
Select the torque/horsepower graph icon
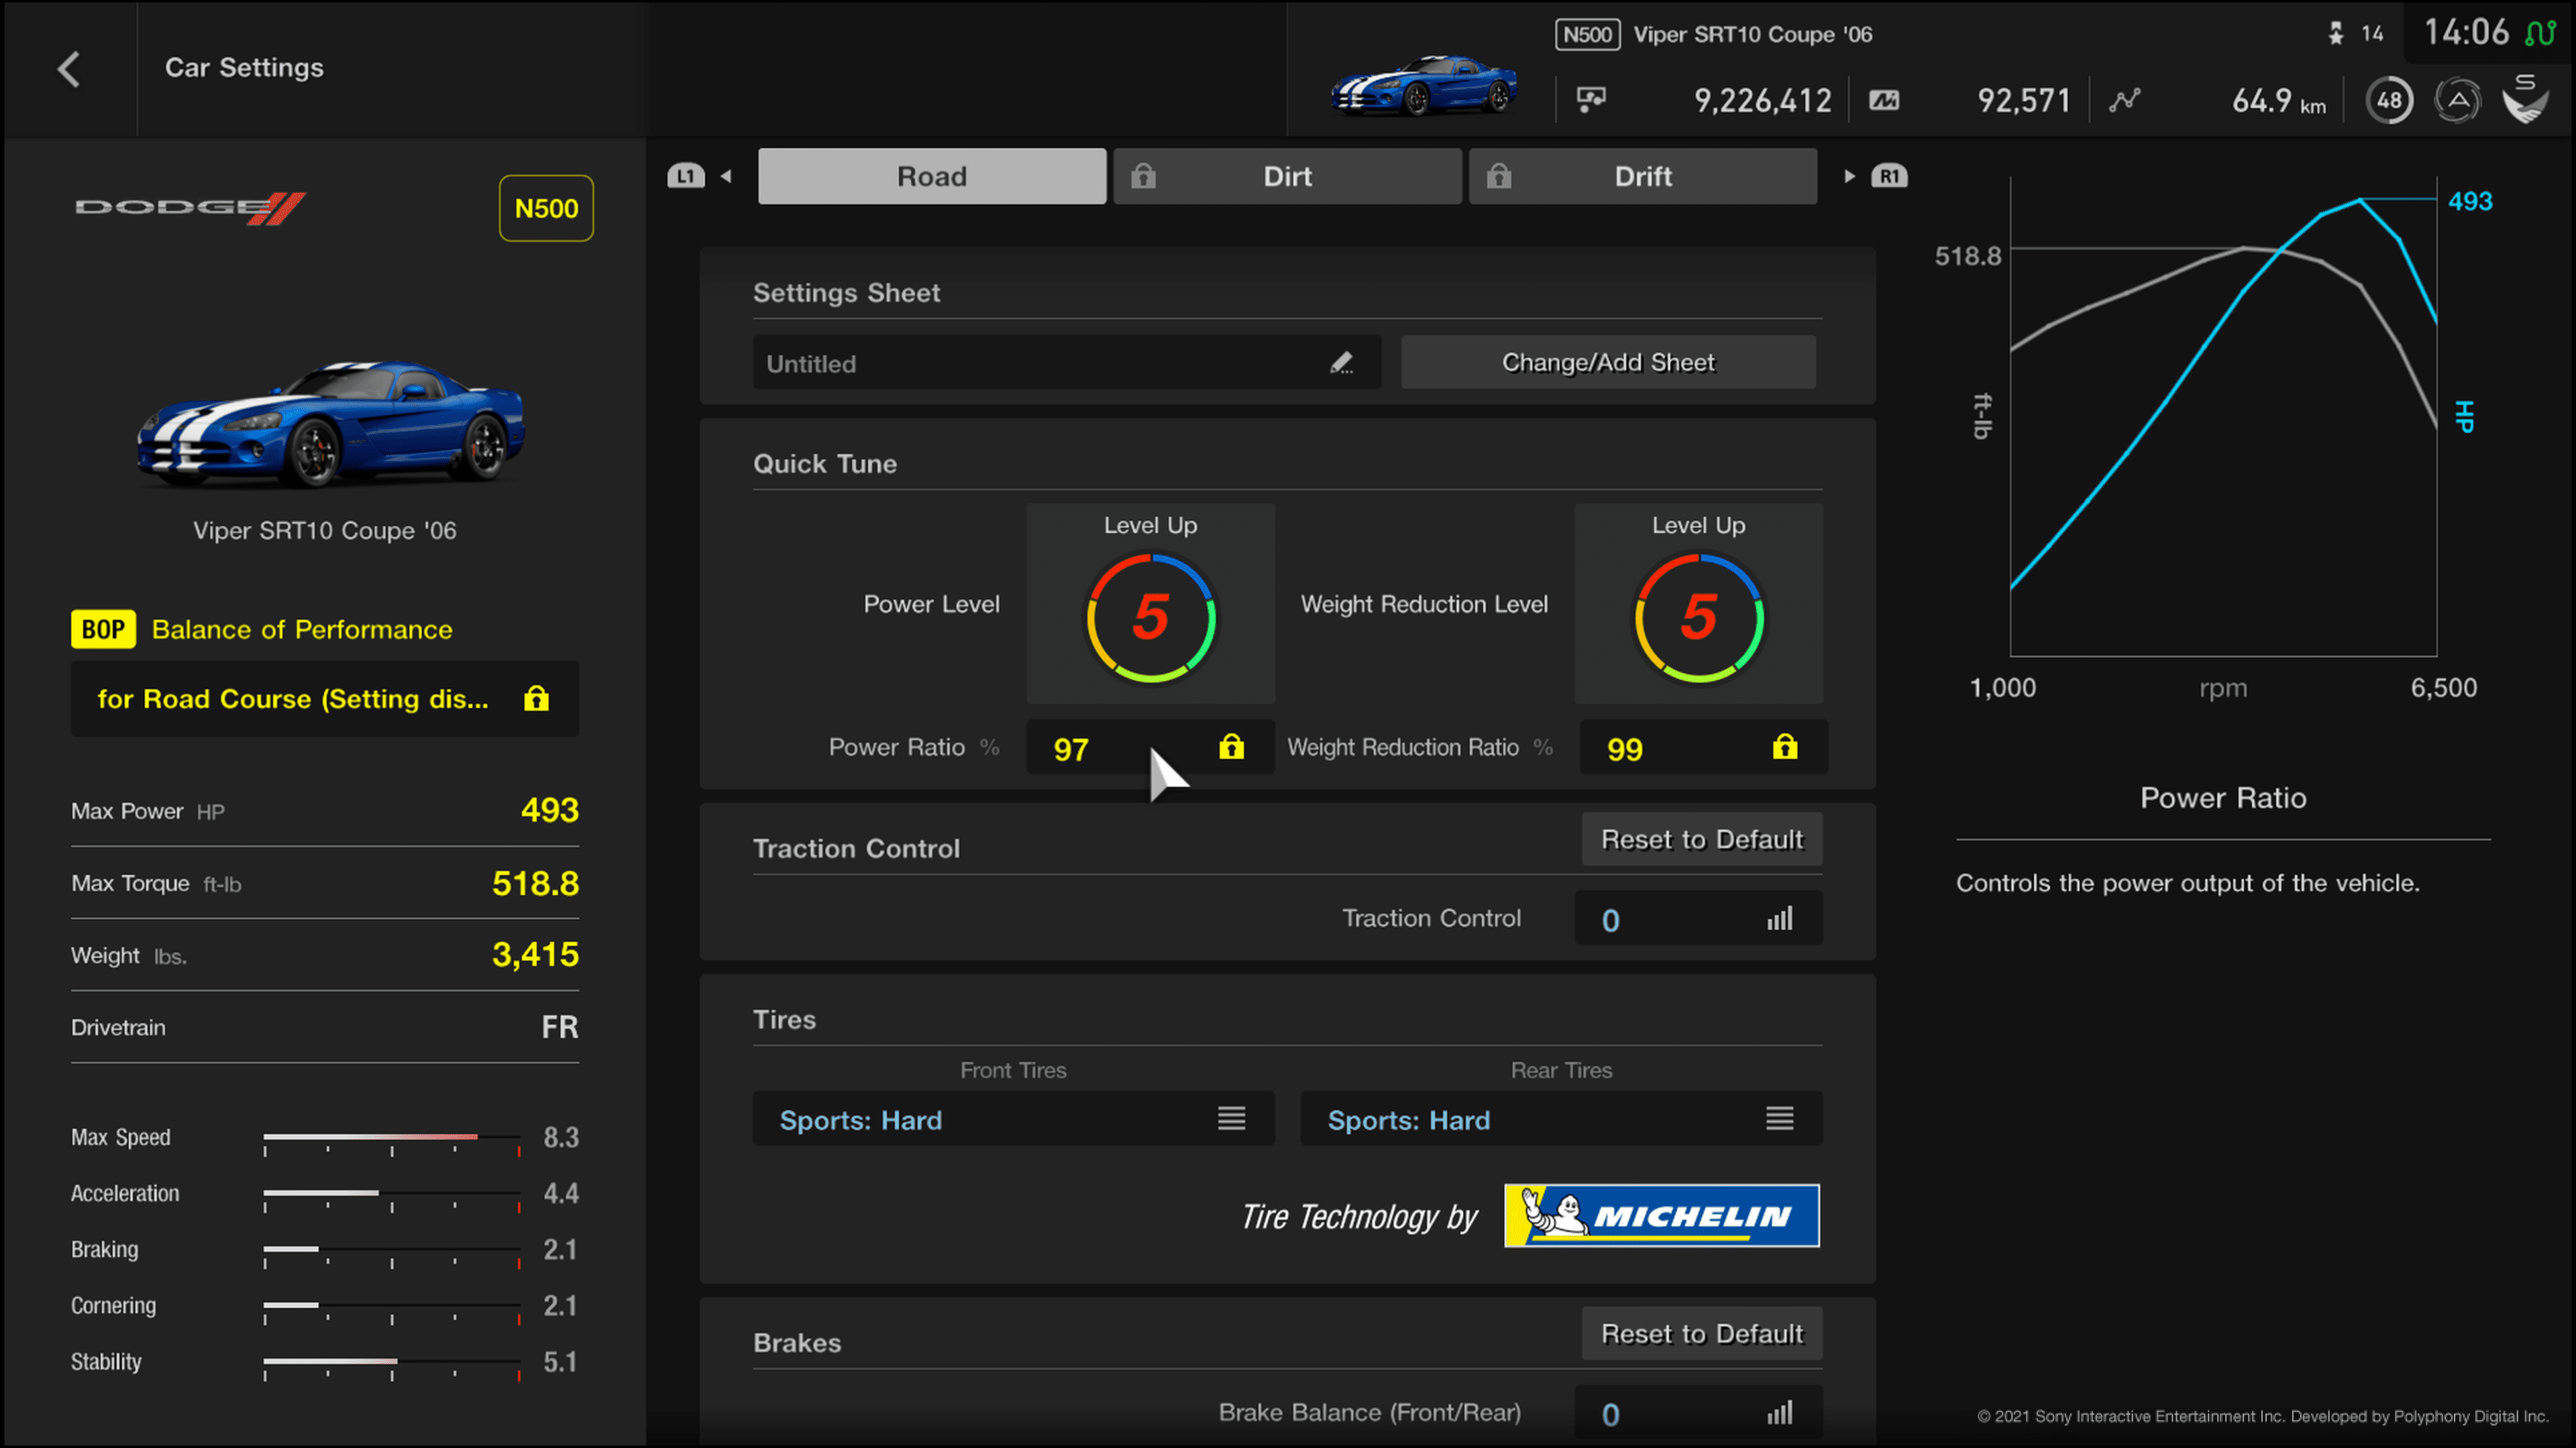pyautogui.click(x=2125, y=99)
